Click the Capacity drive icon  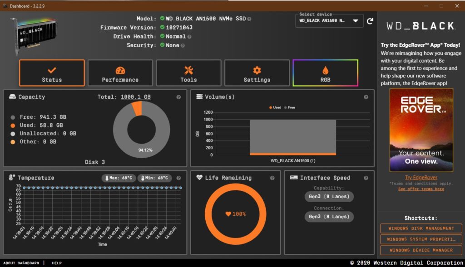click(12, 97)
